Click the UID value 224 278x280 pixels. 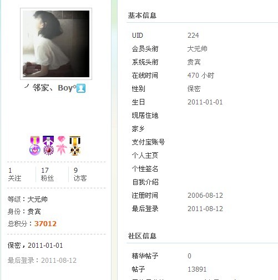[x=193, y=36]
